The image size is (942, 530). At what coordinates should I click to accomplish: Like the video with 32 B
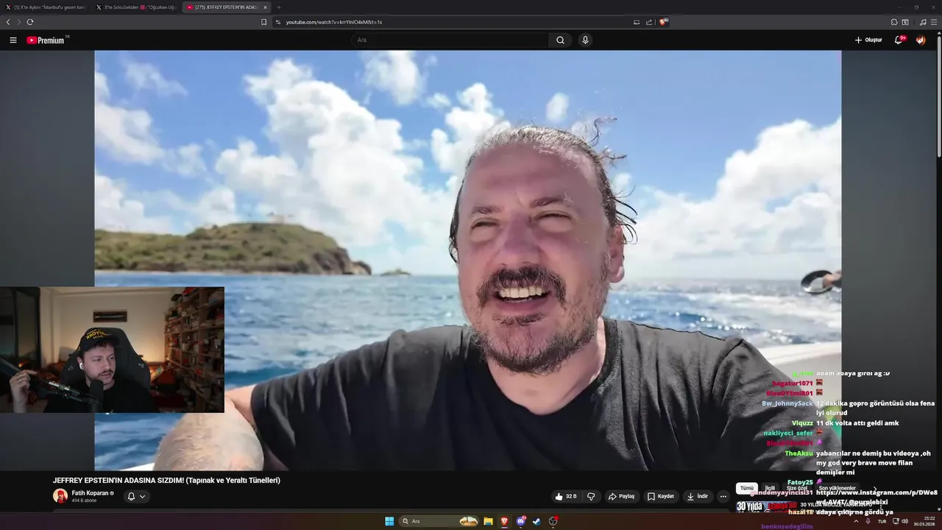(x=566, y=497)
